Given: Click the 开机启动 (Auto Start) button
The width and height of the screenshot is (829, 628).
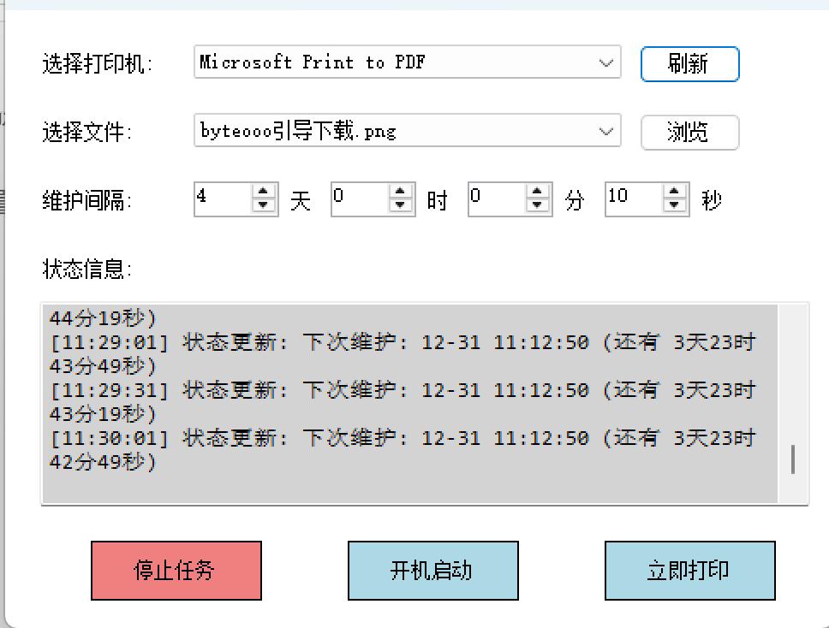Looking at the screenshot, I should click(x=432, y=571).
